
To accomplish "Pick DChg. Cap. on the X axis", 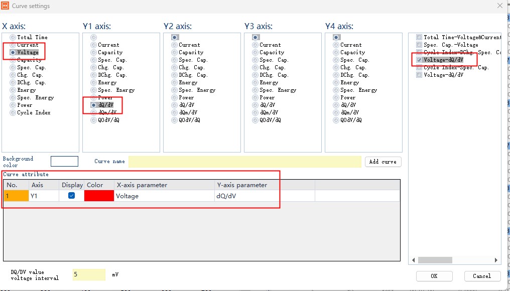I will [13, 83].
